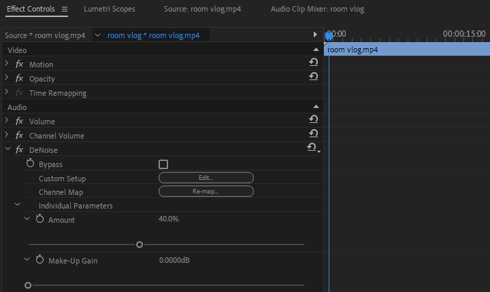Viewport: 490px width, 292px height.
Task: Toggle Bypass stopwatch animation
Action: [x=30, y=164]
